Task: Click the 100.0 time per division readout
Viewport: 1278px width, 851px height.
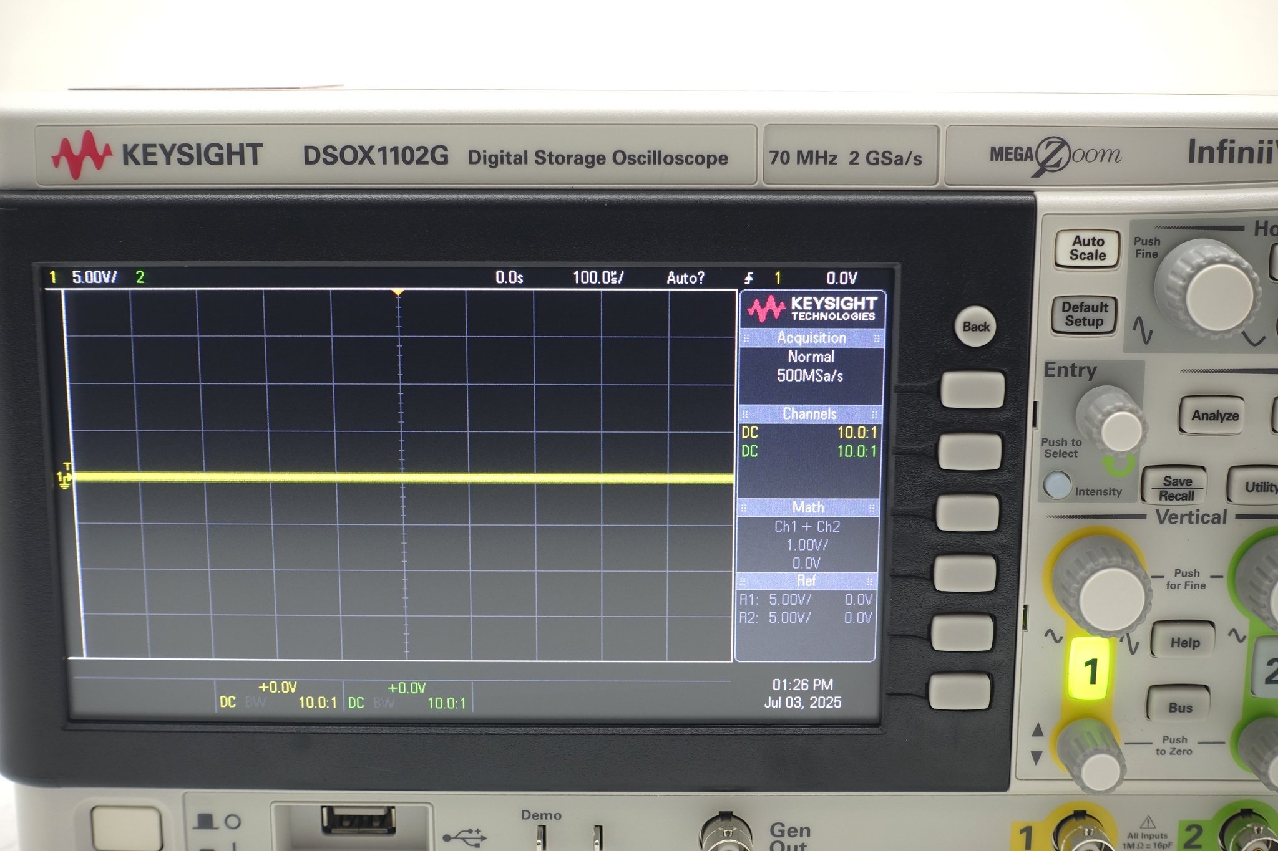Action: [598, 277]
